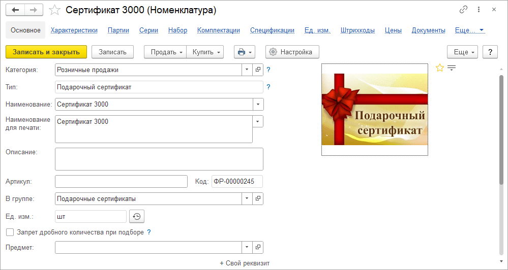This screenshot has width=508, height=270.
Task: Focus the Описание text field
Action: (x=159, y=159)
